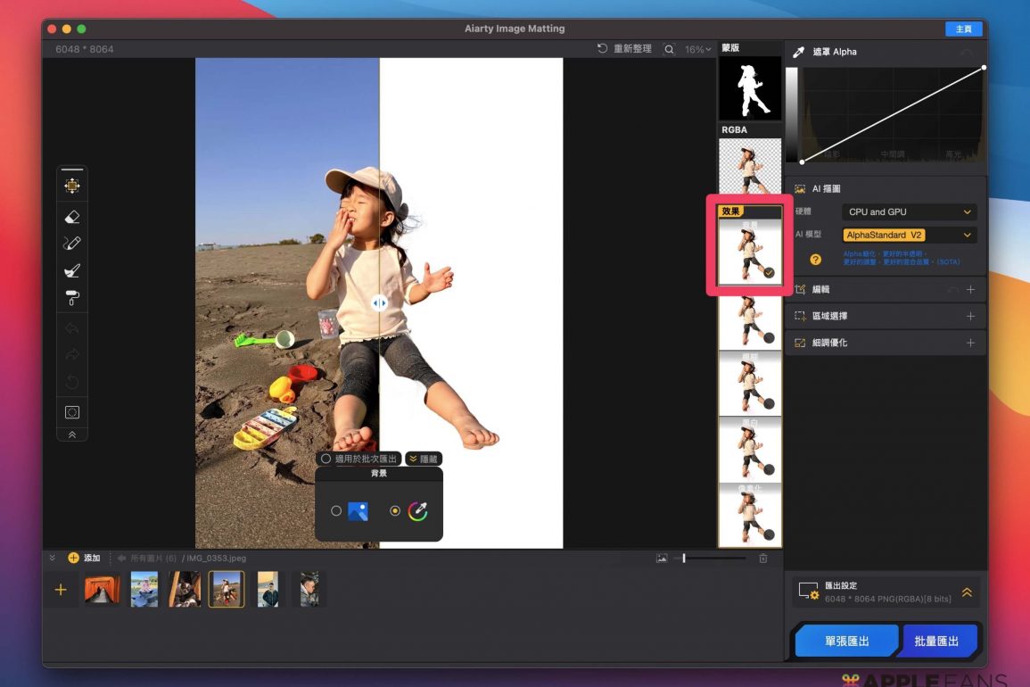The image size is (1030, 687).
Task: Click the Alpha mask eyedropper icon
Action: [799, 52]
